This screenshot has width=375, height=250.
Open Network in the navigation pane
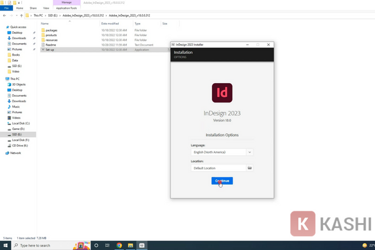coord(16,152)
